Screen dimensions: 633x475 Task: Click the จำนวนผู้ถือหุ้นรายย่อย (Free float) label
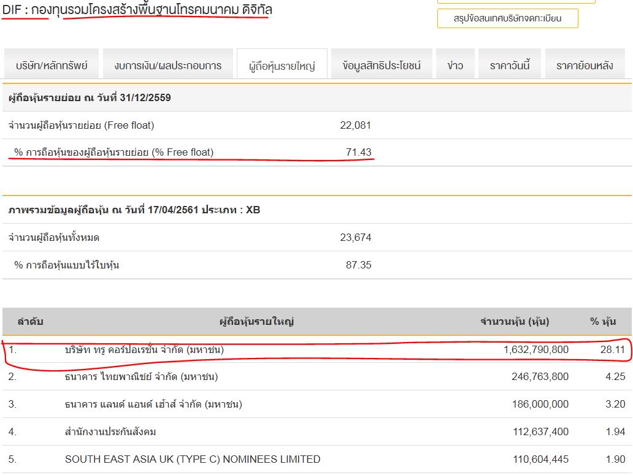(x=81, y=126)
